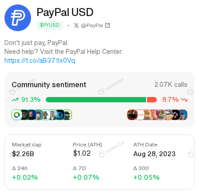This screenshot has height=194, width=199.
Task: Click the Δ 30D label
Action: tap(141, 168)
